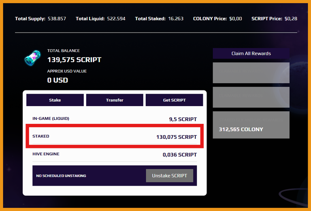Click APPROX USD VALUE label
311x211 pixels.
[x=67, y=71]
